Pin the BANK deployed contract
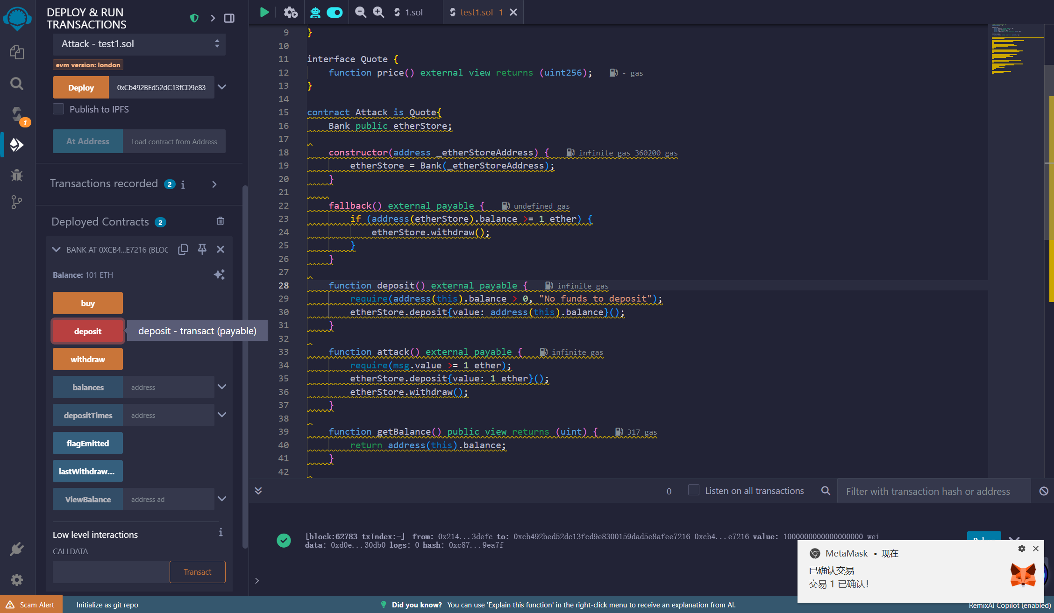This screenshot has width=1054, height=613. click(202, 249)
